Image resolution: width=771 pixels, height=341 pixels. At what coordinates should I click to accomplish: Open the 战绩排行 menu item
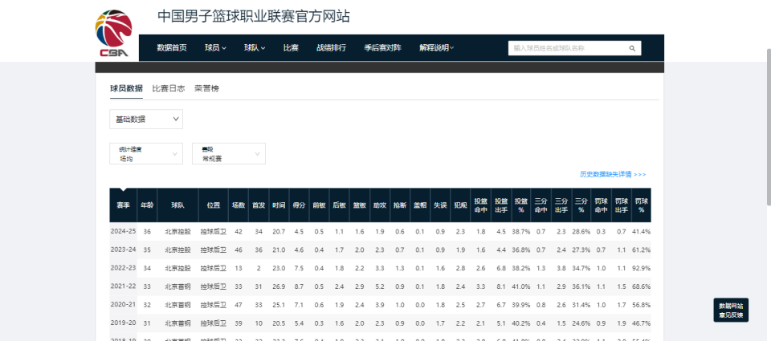click(331, 47)
